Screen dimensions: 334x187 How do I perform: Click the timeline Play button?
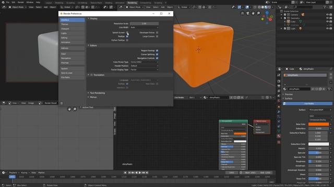pos(140,173)
